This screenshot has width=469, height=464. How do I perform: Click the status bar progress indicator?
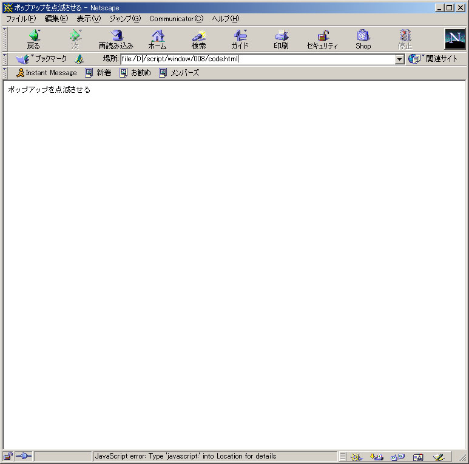pyautogui.click(x=63, y=457)
